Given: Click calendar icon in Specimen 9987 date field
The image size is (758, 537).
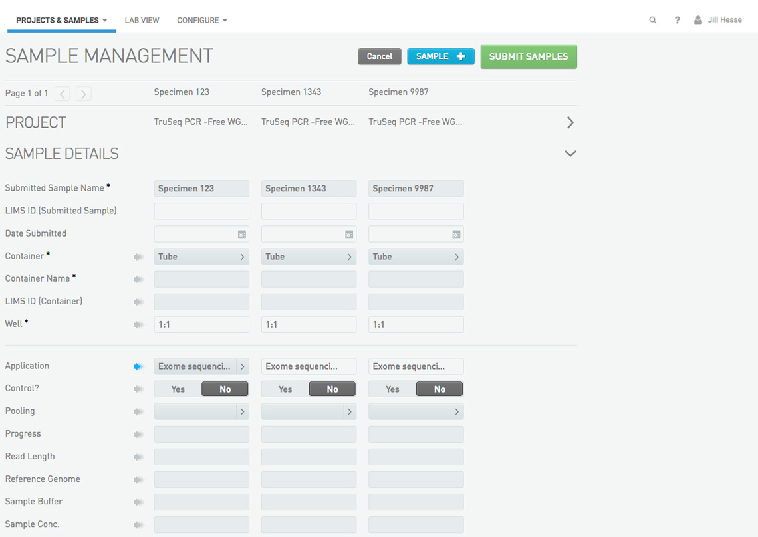Looking at the screenshot, I should 455,233.
